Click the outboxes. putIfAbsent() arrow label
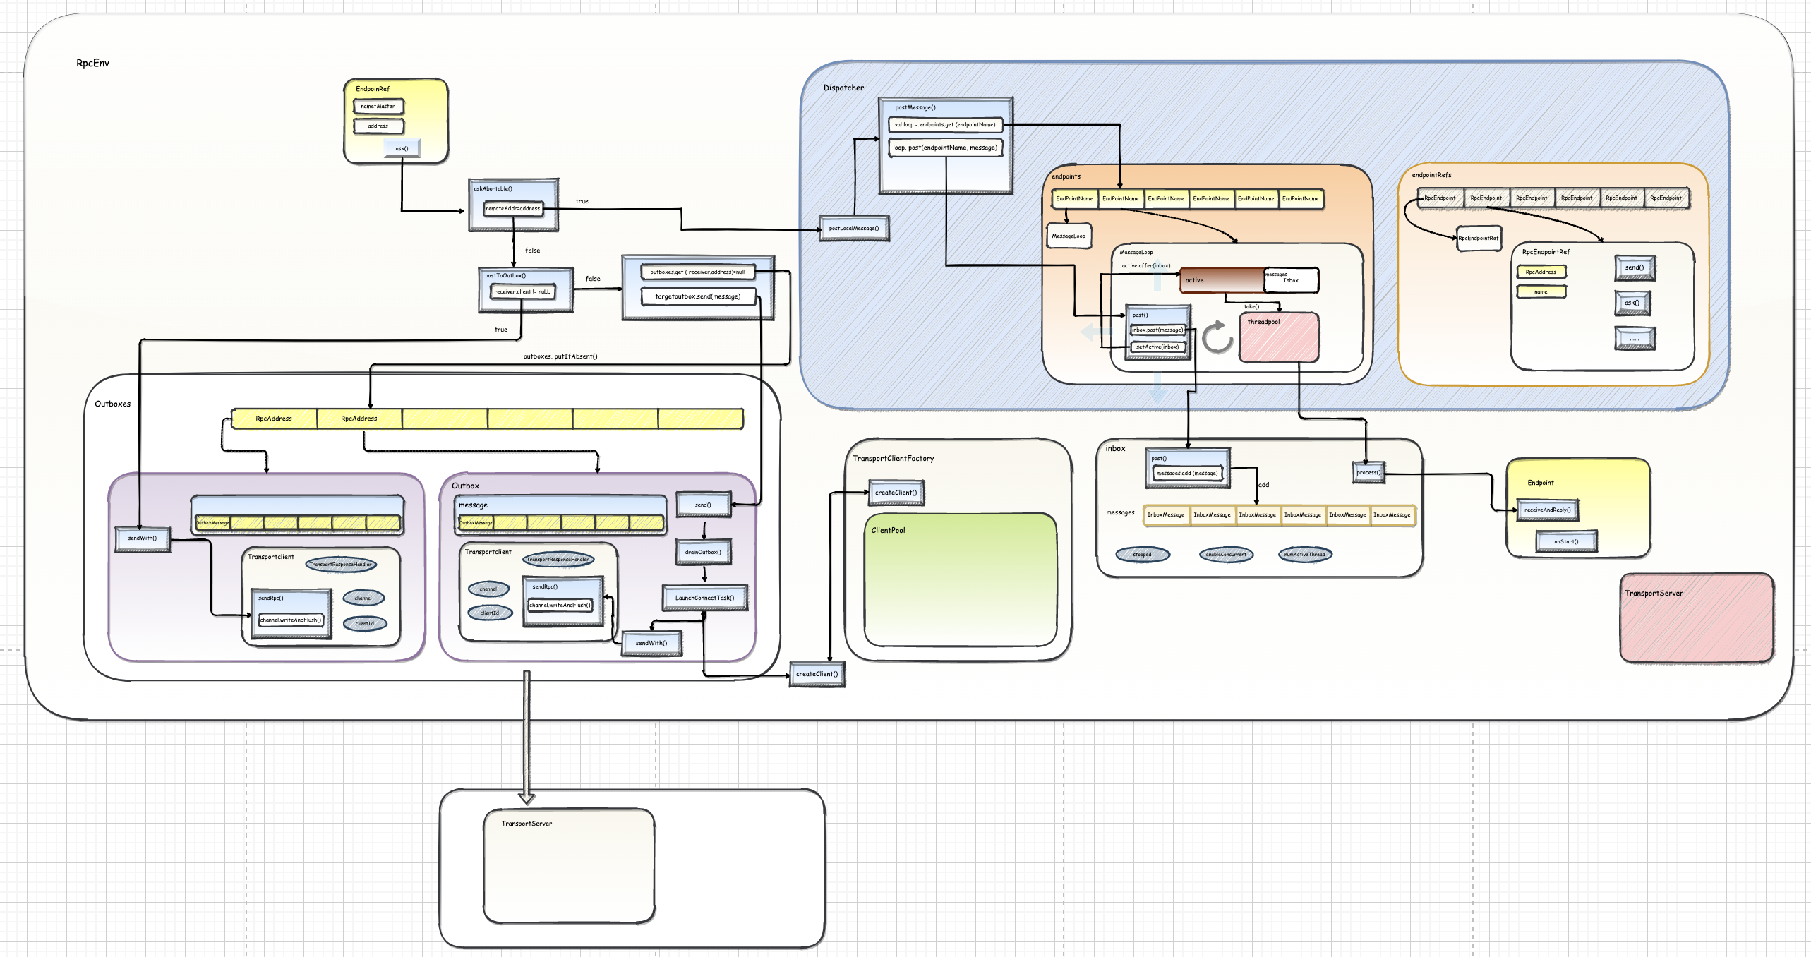The width and height of the screenshot is (1811, 957). (x=560, y=356)
